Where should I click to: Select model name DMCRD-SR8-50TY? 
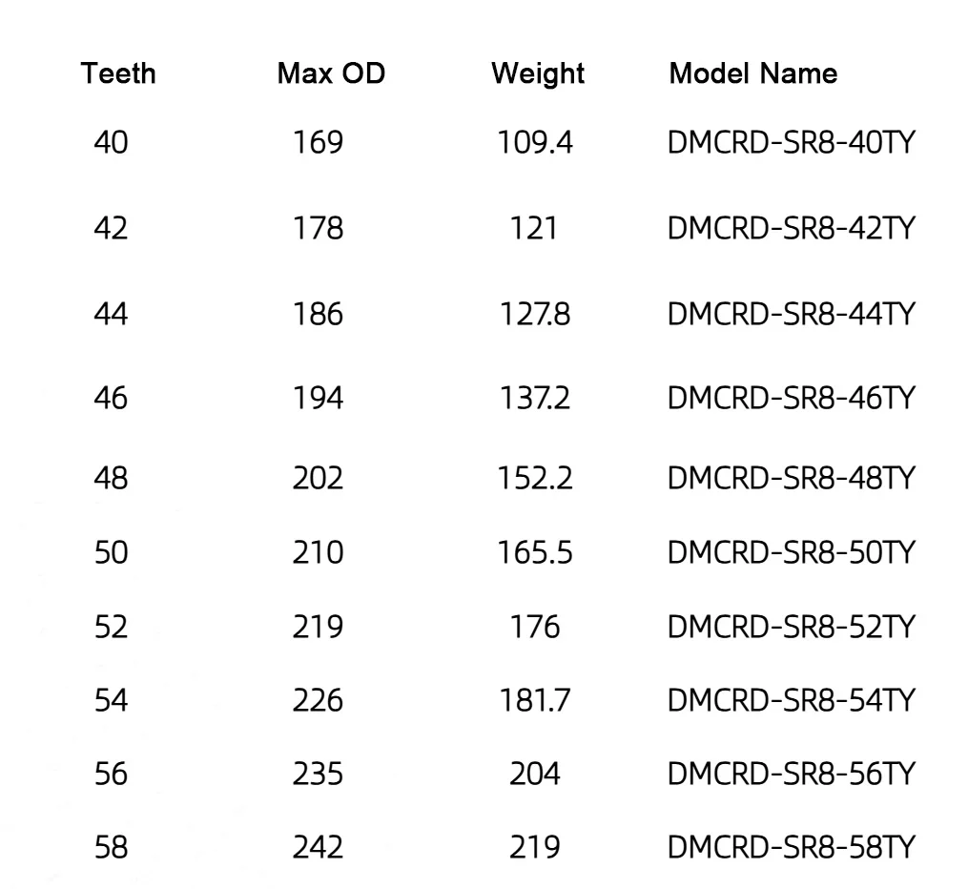[791, 552]
